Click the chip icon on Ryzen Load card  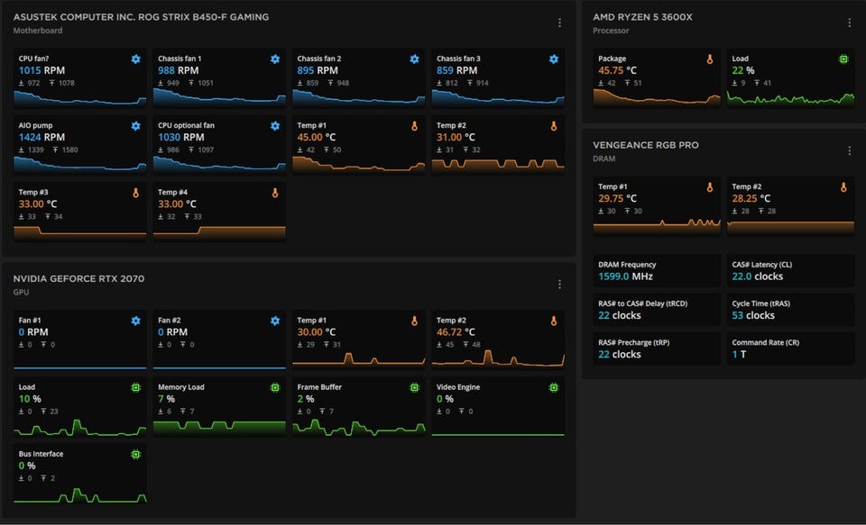(x=843, y=59)
